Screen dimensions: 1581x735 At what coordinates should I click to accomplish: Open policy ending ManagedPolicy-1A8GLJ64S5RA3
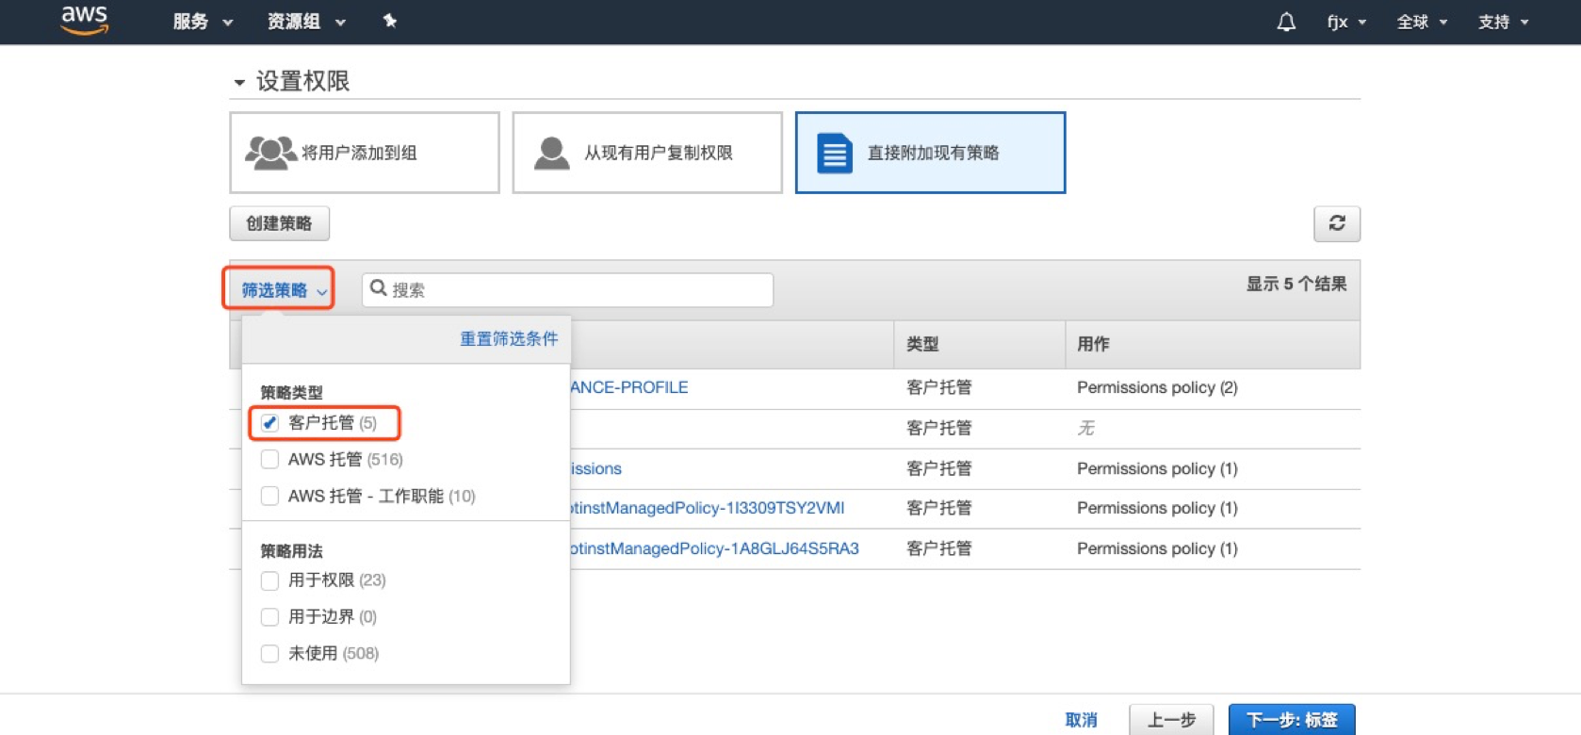tap(715, 548)
